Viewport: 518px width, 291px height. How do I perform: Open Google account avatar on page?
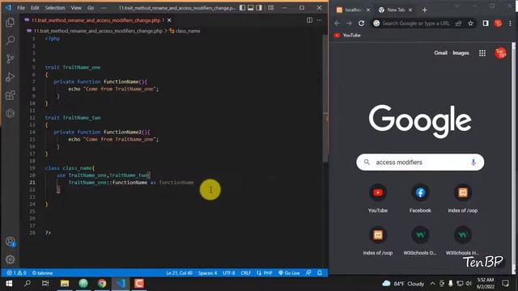500,53
